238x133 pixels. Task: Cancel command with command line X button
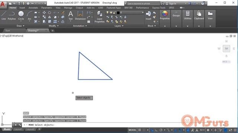[x=16, y=125]
